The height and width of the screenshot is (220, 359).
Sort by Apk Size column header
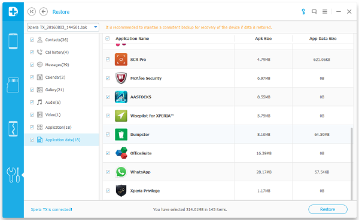coord(263,39)
